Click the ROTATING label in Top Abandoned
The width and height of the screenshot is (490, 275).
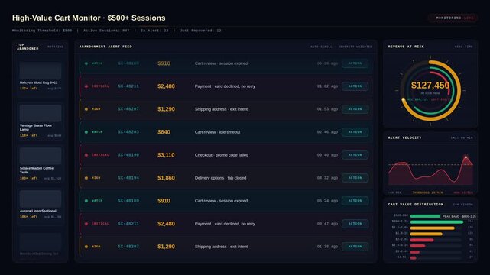click(x=55, y=47)
